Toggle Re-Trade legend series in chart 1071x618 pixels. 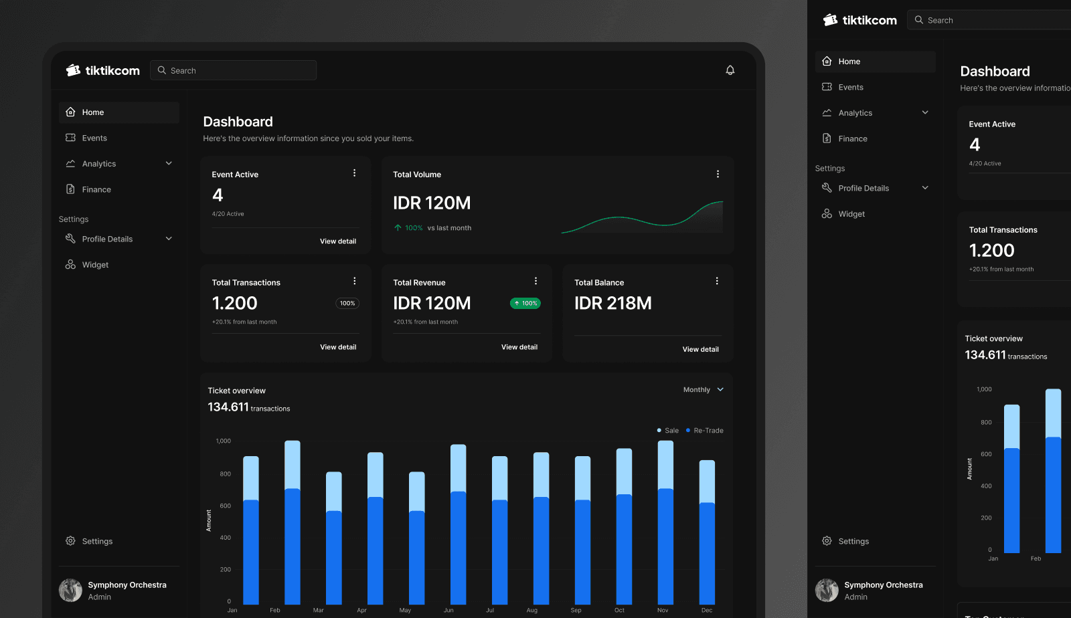point(705,431)
